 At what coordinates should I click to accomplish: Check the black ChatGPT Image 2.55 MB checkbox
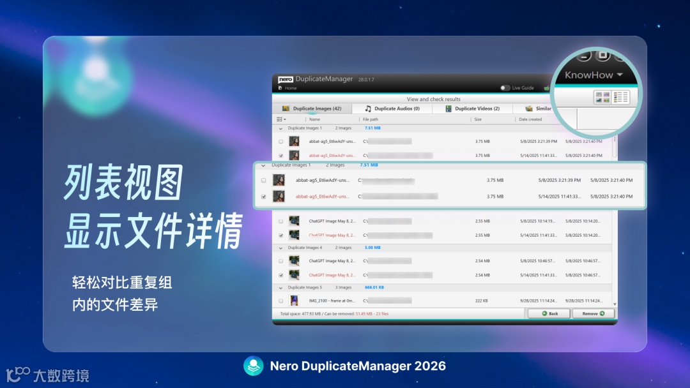pyautogui.click(x=280, y=221)
